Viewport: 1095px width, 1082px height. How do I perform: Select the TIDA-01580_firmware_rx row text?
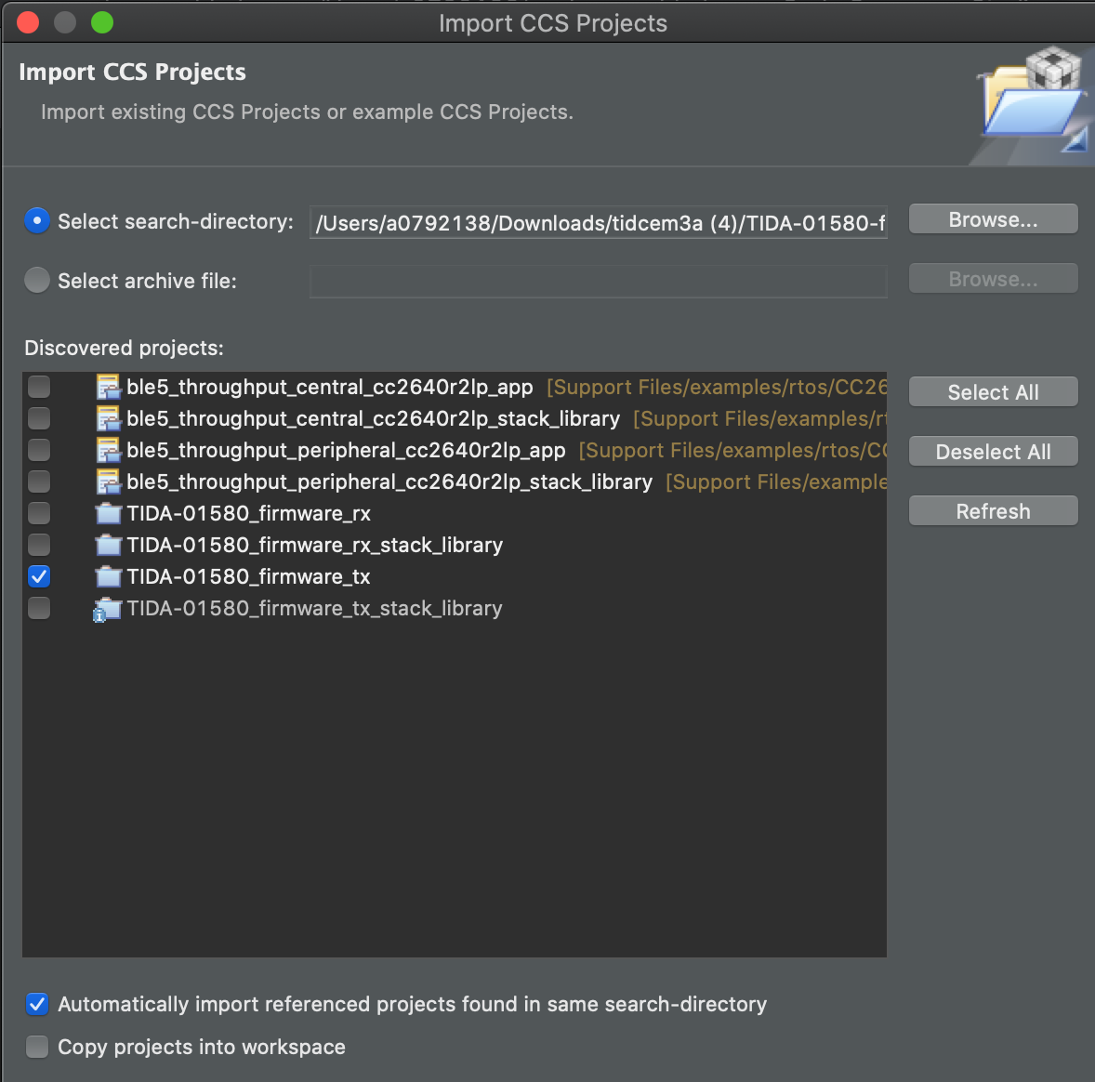(248, 513)
